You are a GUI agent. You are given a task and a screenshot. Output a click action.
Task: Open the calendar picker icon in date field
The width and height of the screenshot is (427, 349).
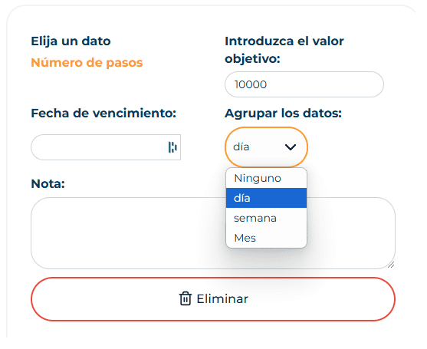coord(172,147)
